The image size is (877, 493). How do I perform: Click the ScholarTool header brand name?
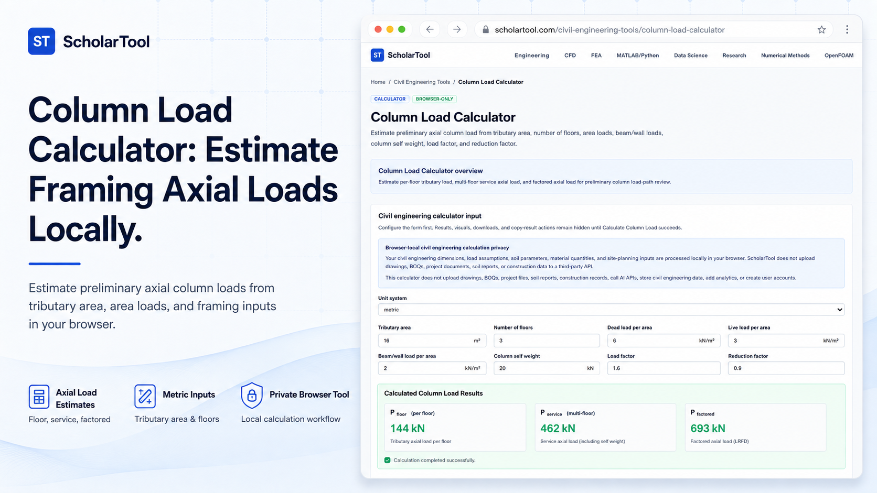click(x=409, y=55)
